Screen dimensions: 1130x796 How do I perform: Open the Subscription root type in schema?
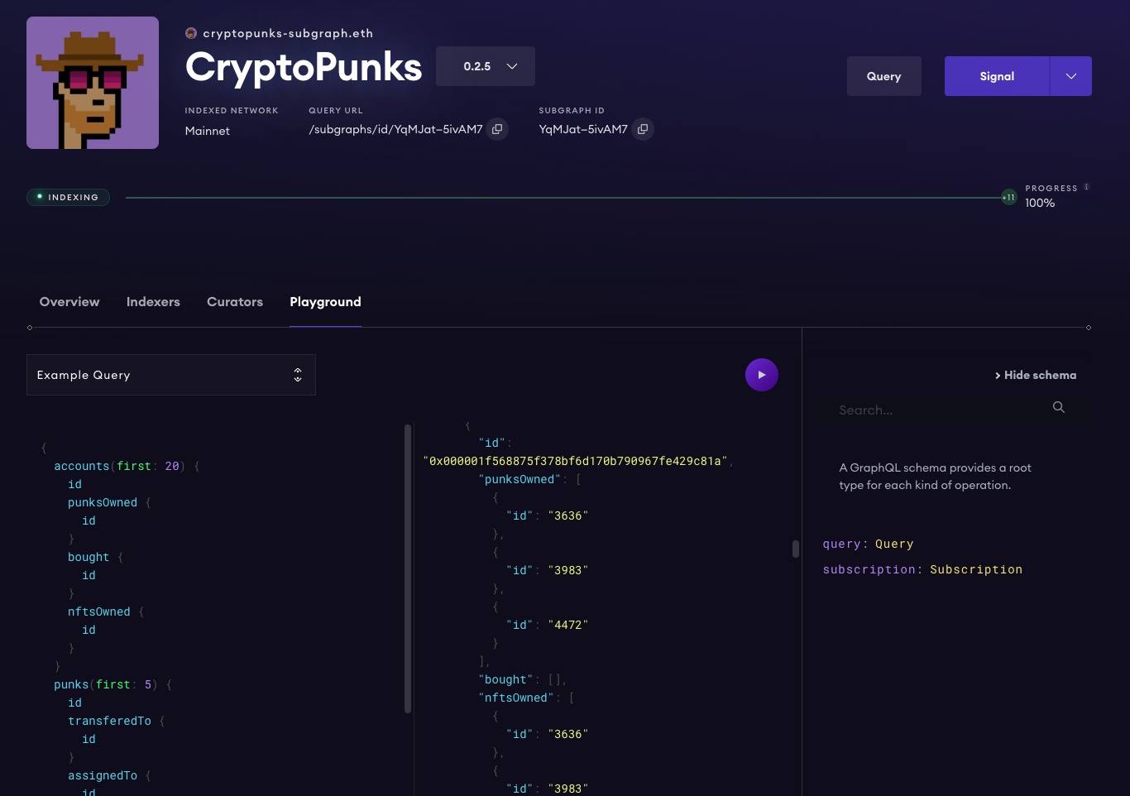tap(976, 570)
